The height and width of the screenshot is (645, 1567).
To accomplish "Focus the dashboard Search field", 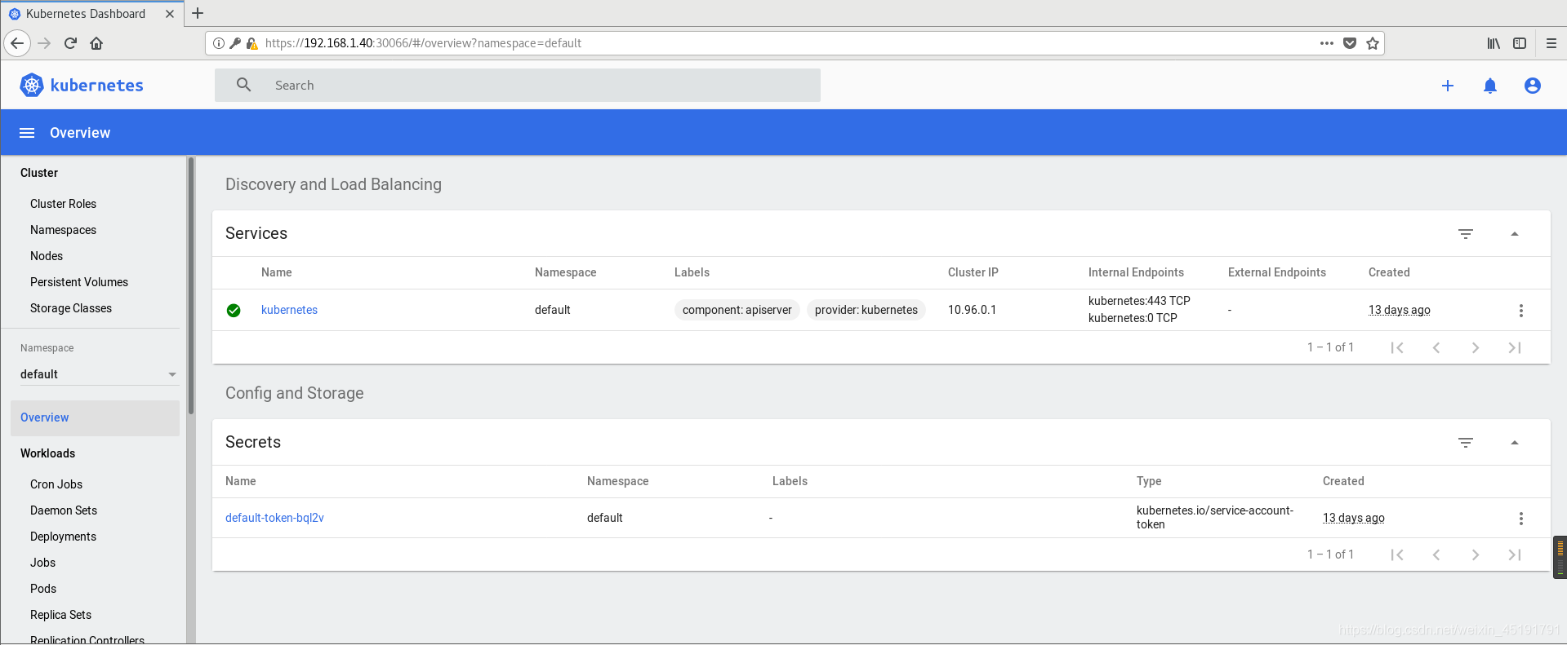I will [518, 85].
